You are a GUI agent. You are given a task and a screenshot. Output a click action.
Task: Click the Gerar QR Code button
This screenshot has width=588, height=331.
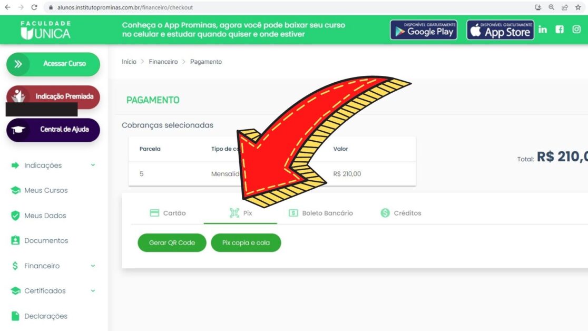coord(172,243)
